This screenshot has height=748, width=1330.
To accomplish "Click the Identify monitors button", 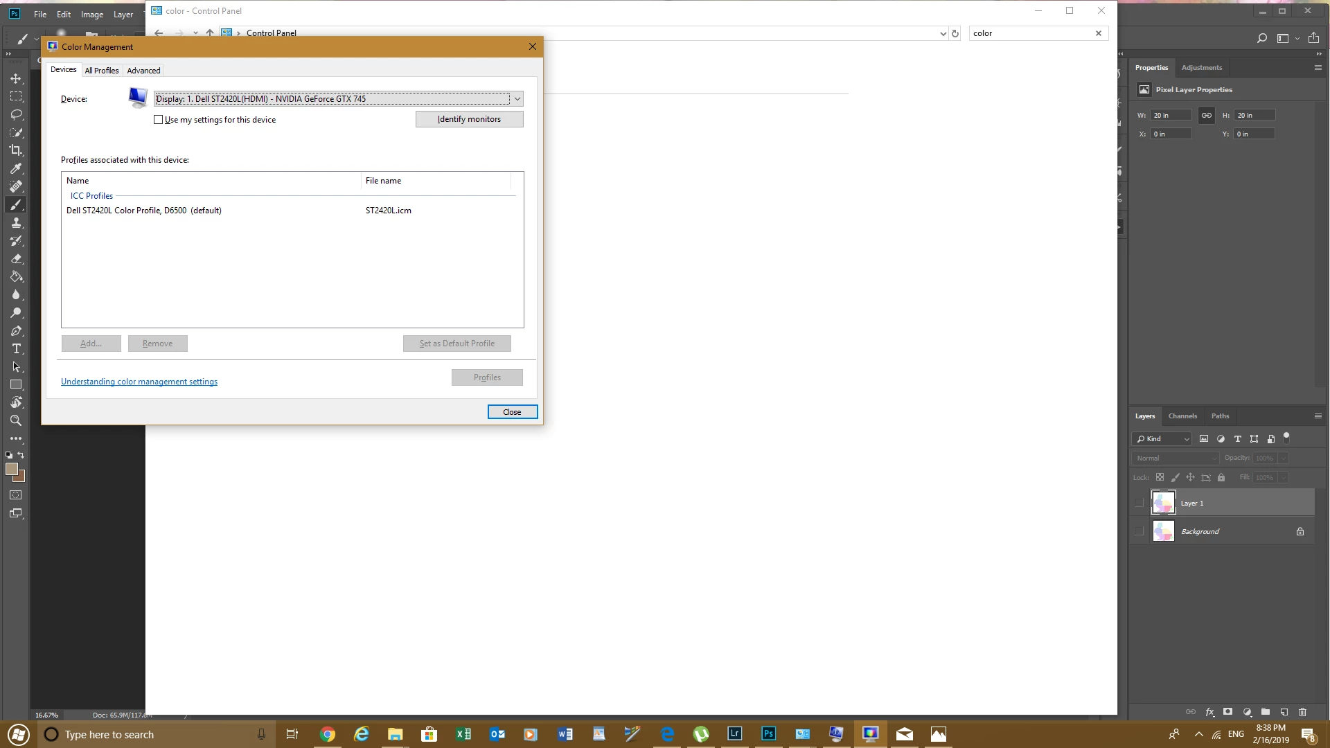I will click(469, 119).
